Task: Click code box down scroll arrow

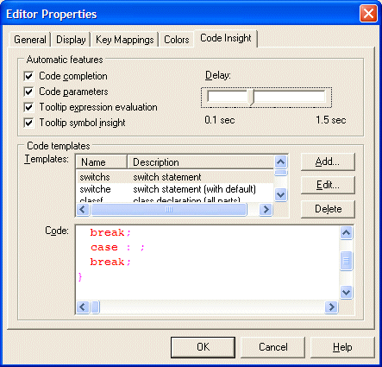Action: (x=347, y=292)
